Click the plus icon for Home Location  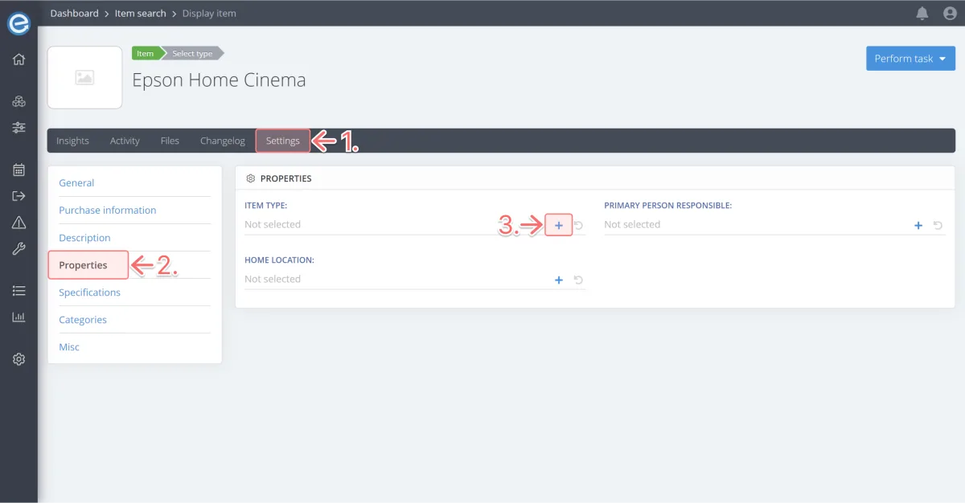coord(559,280)
